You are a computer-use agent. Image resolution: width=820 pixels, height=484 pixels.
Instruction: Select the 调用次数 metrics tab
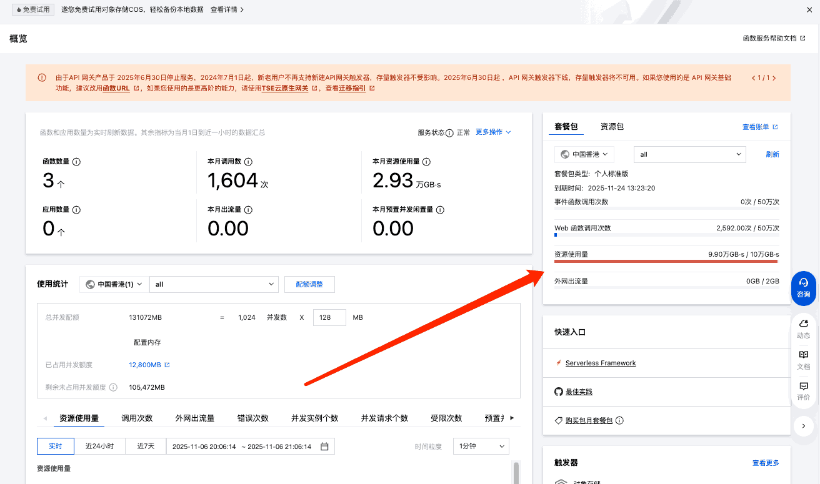137,418
